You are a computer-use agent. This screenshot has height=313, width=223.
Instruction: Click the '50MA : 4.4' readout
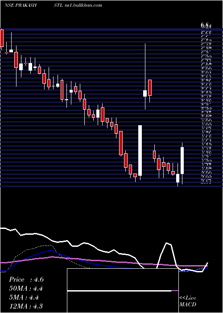(26, 288)
